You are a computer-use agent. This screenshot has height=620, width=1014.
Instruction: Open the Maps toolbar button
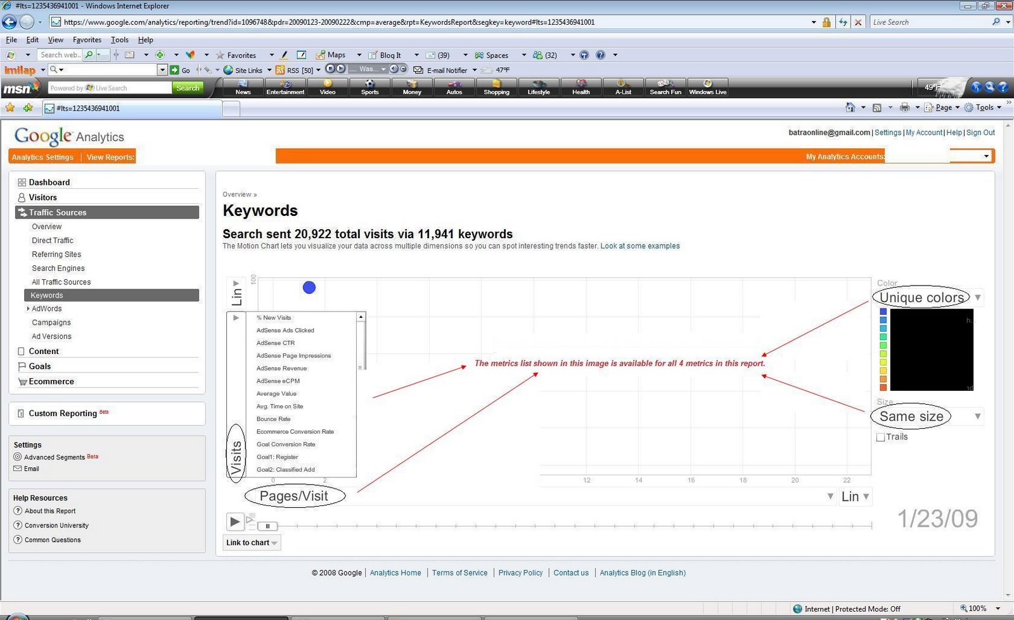coord(331,55)
